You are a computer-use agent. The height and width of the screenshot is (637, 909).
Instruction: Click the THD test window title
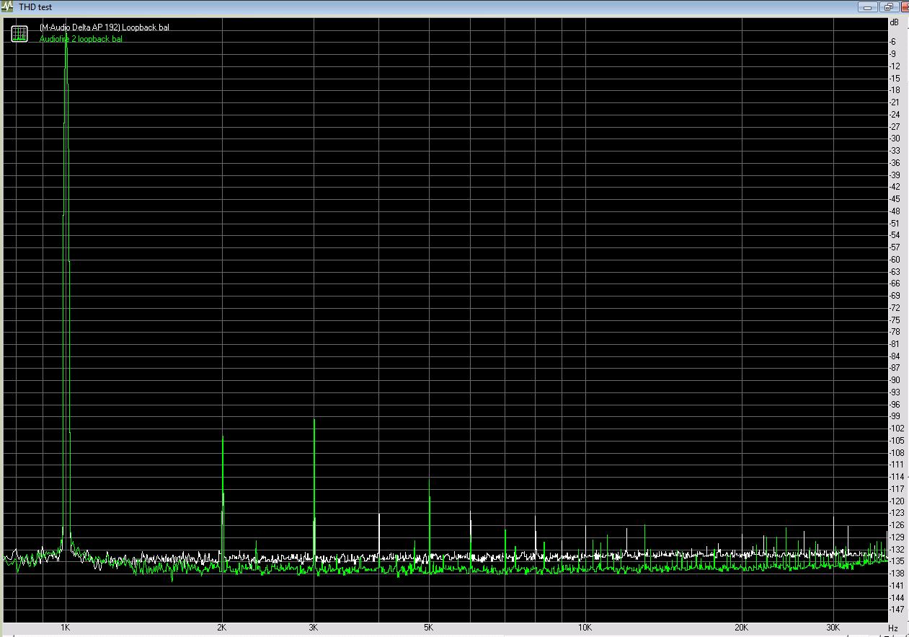click(35, 6)
